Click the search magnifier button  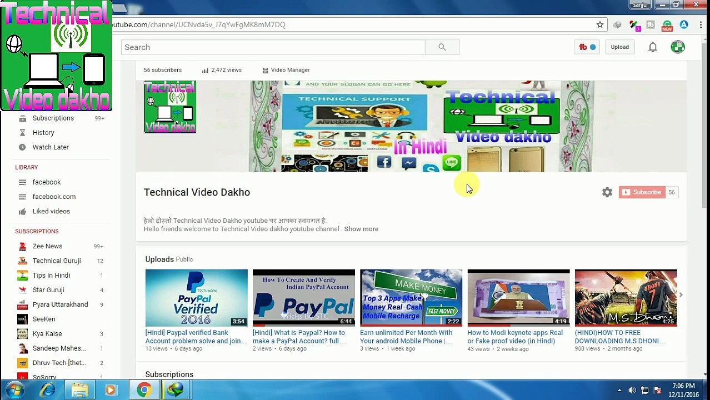tap(442, 47)
